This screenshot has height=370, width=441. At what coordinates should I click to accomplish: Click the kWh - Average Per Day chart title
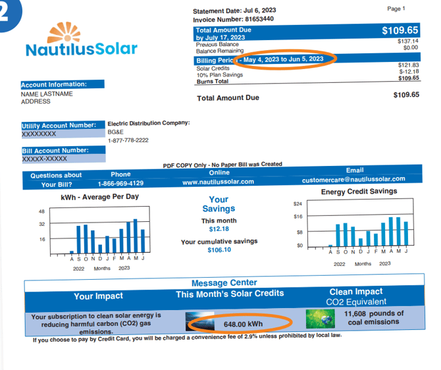100,197
